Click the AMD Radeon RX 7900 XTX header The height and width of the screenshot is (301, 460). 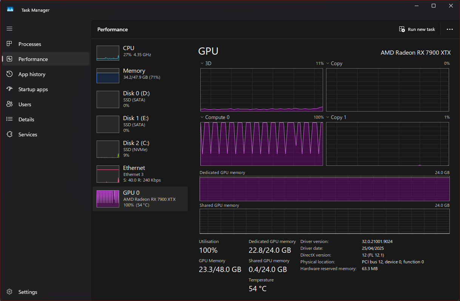[x=416, y=52]
